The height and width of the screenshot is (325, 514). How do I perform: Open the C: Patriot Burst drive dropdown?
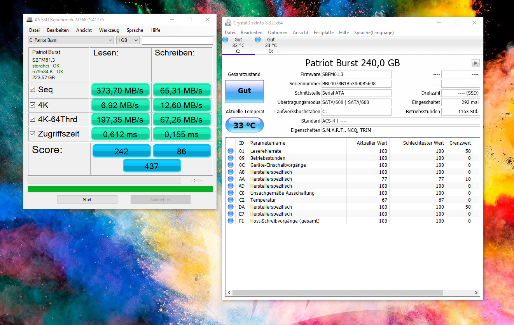(71, 40)
